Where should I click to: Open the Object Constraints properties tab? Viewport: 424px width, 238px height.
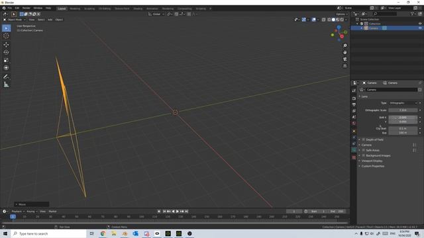tap(354, 143)
